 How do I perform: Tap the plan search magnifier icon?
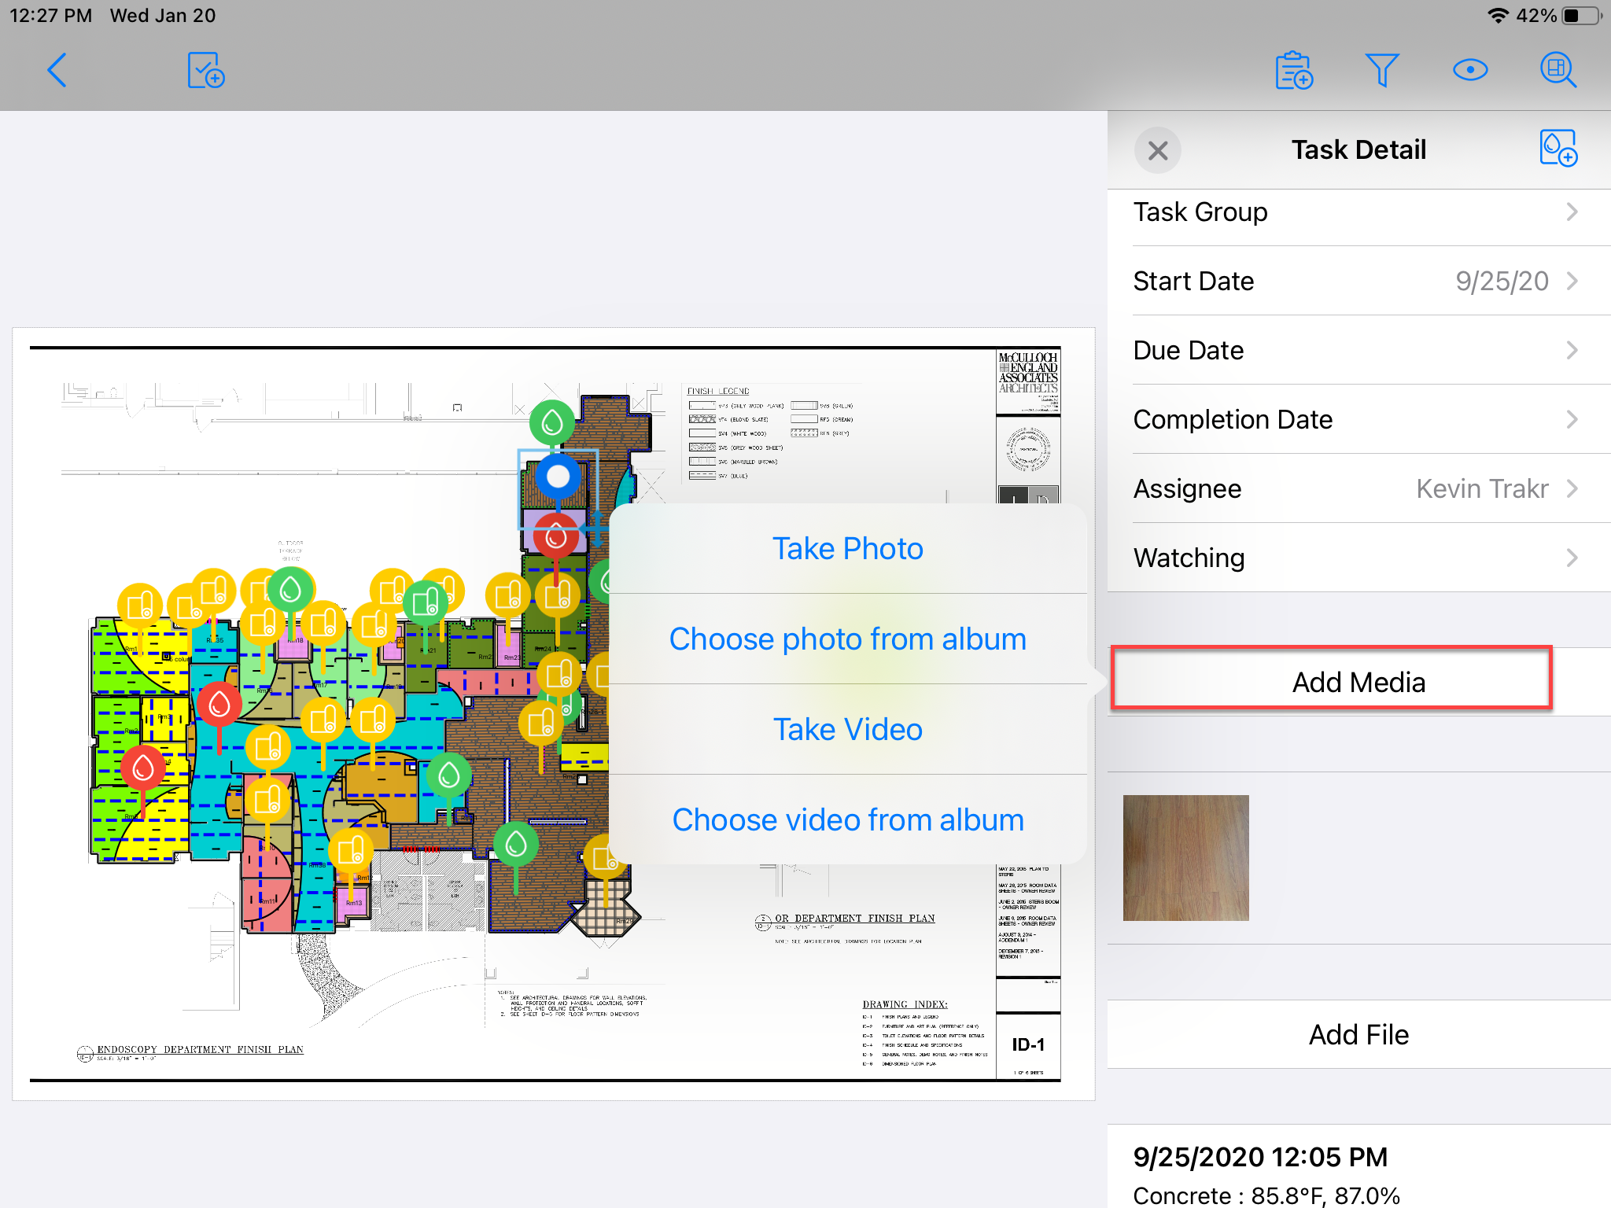coord(1558,71)
